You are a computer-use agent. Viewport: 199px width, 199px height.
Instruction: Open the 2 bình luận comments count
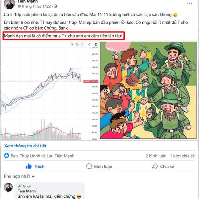point(156,156)
